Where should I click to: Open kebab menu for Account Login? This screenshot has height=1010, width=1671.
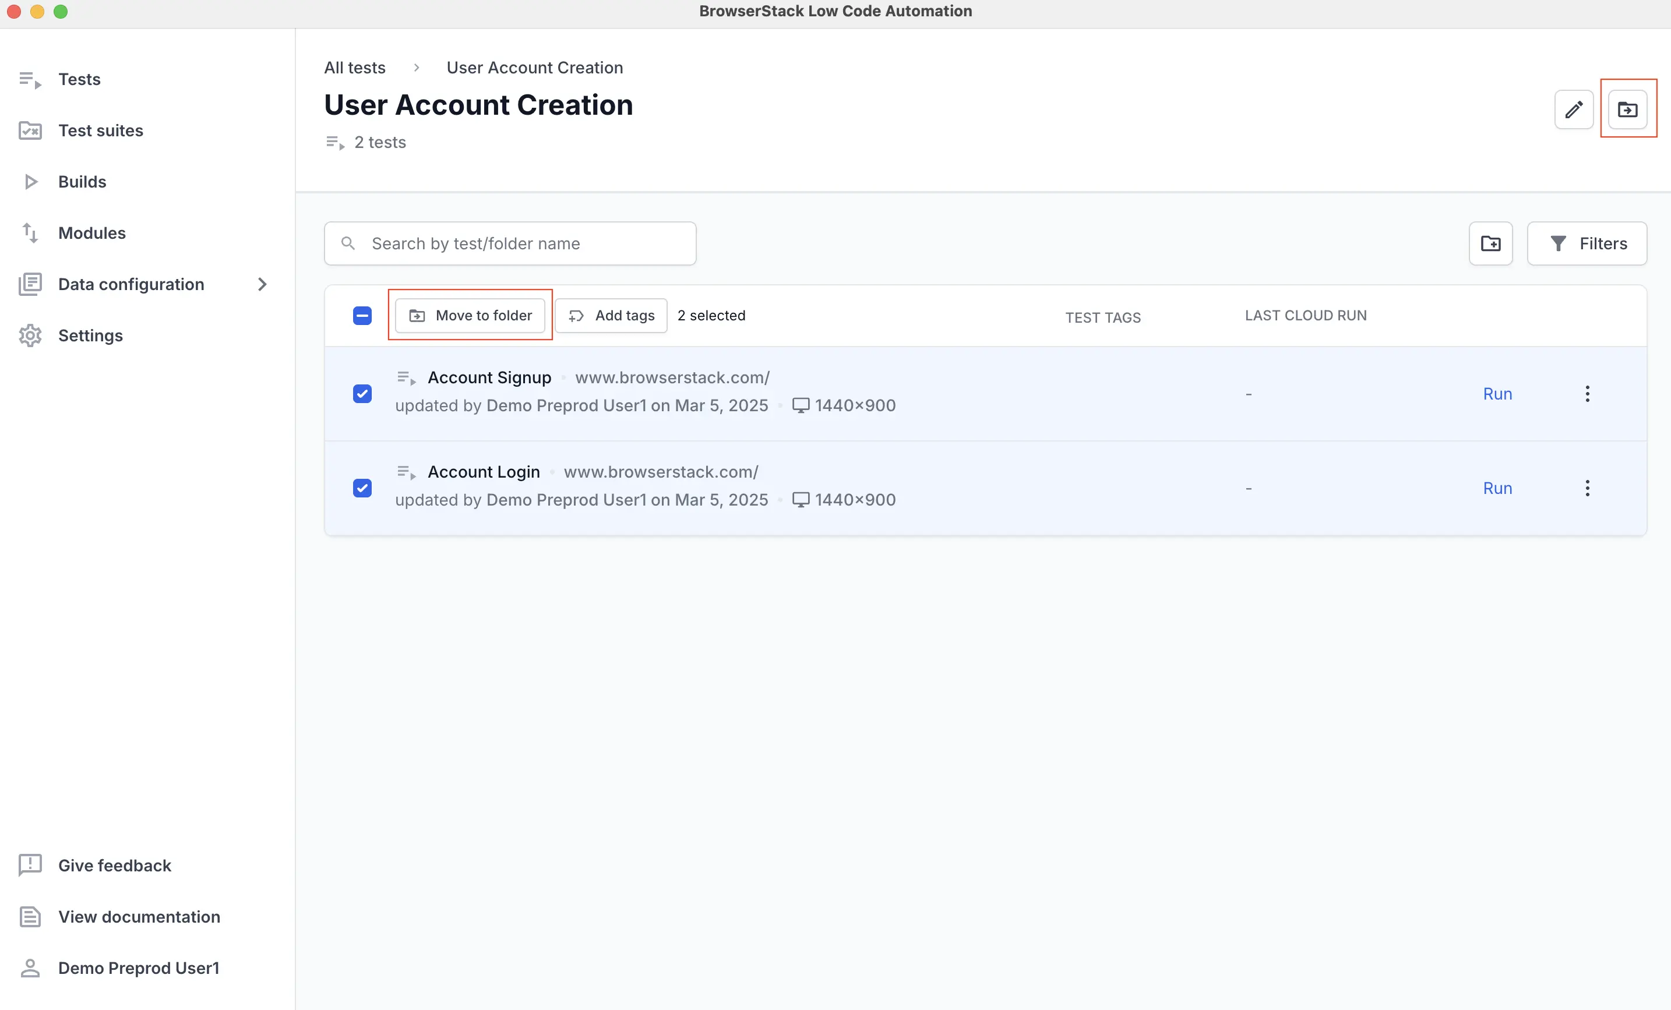click(1587, 488)
